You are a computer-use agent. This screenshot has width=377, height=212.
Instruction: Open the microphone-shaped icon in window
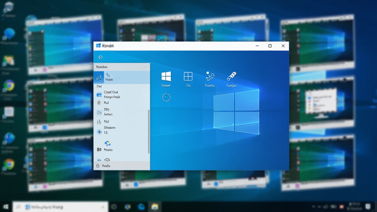pos(232,76)
